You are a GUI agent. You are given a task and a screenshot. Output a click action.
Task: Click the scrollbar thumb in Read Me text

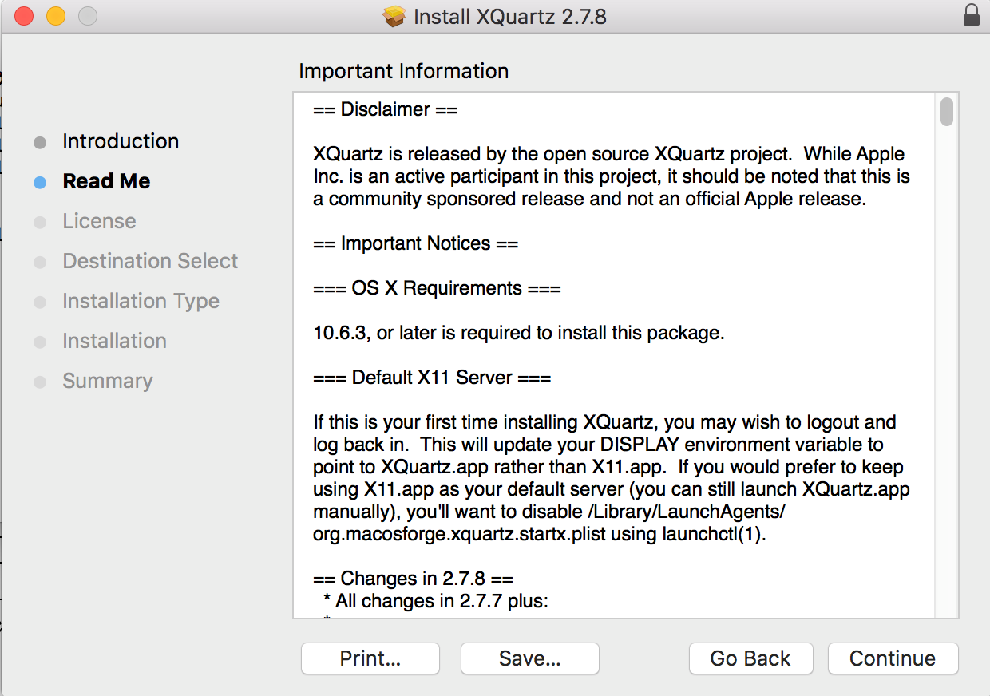(947, 112)
